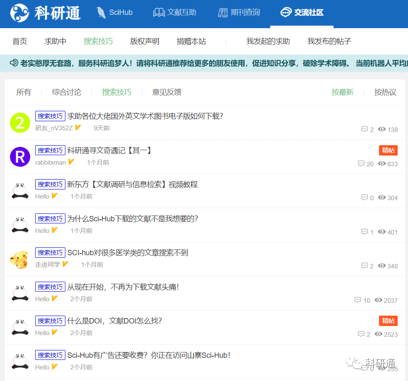Sort posts 按最新

pyautogui.click(x=343, y=92)
